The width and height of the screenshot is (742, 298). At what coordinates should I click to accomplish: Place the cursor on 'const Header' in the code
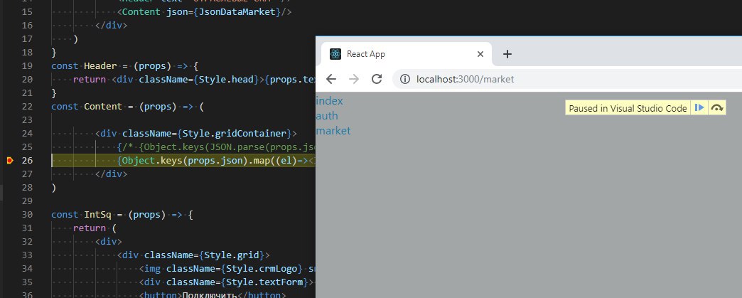85,66
